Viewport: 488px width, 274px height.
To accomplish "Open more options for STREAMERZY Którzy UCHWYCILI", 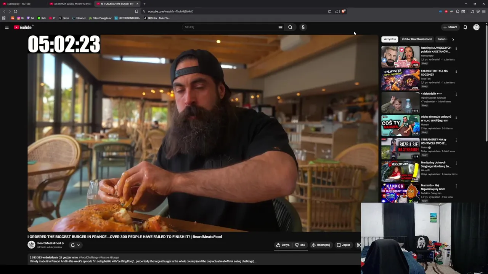I will point(456,140).
